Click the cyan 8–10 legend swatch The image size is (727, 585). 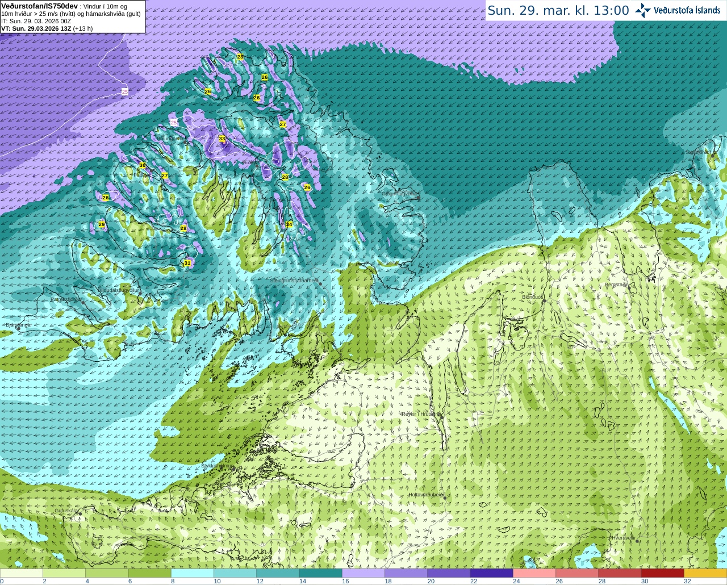coord(192,573)
